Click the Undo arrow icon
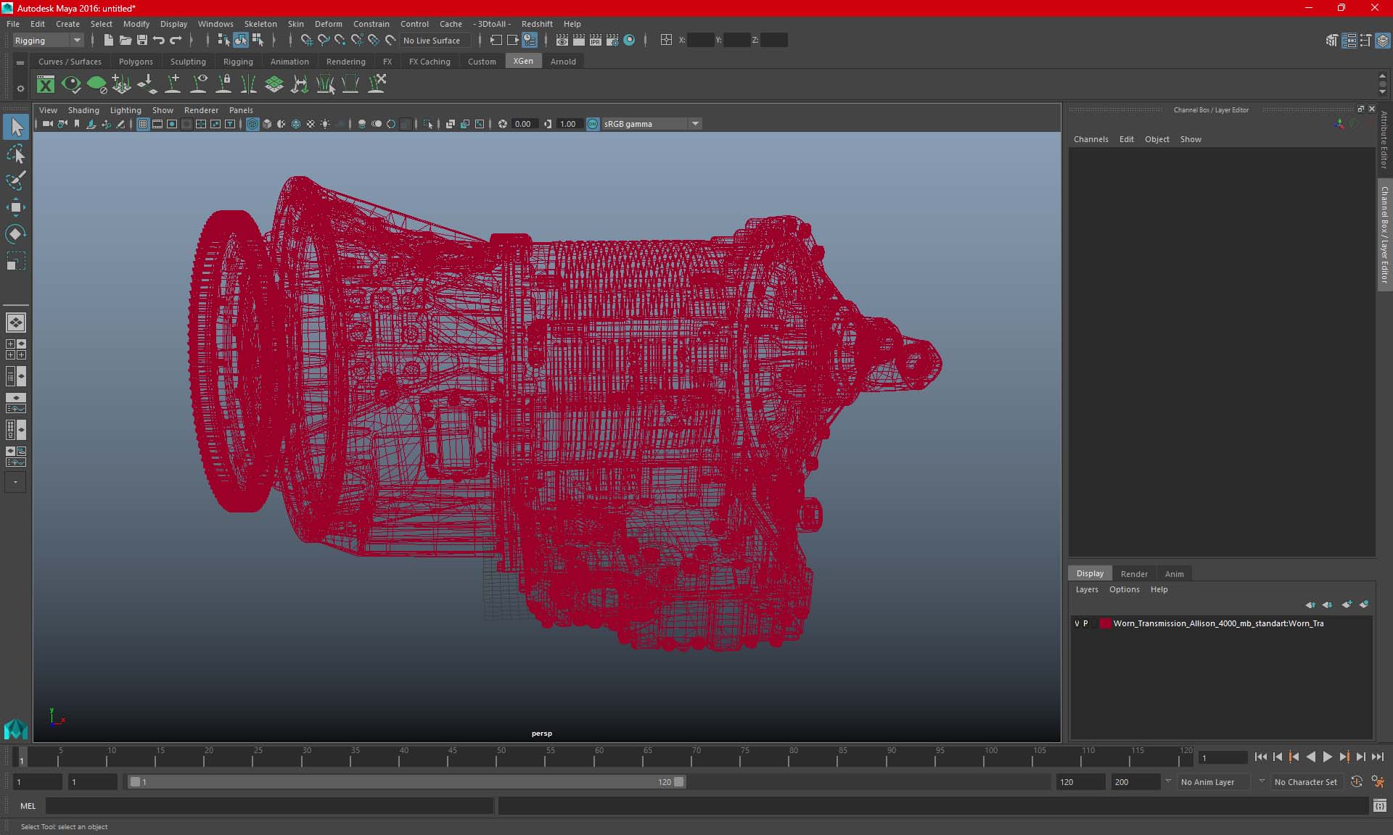The height and width of the screenshot is (835, 1393). coord(159,41)
